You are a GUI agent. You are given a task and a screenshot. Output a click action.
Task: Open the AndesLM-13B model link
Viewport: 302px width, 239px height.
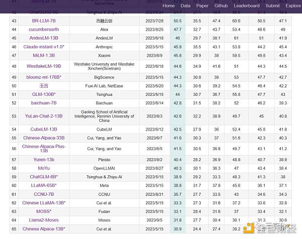(x=44, y=38)
